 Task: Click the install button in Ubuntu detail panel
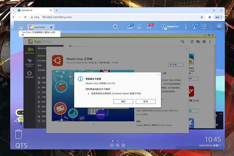pyautogui.click(x=175, y=65)
